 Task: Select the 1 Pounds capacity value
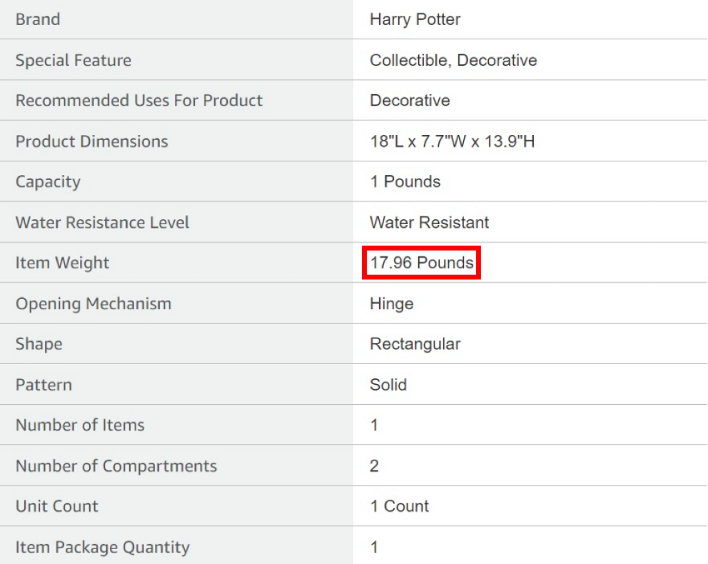click(405, 182)
